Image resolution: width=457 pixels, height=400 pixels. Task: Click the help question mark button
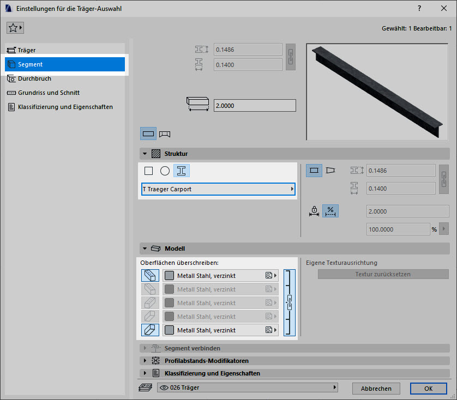tap(419, 8)
